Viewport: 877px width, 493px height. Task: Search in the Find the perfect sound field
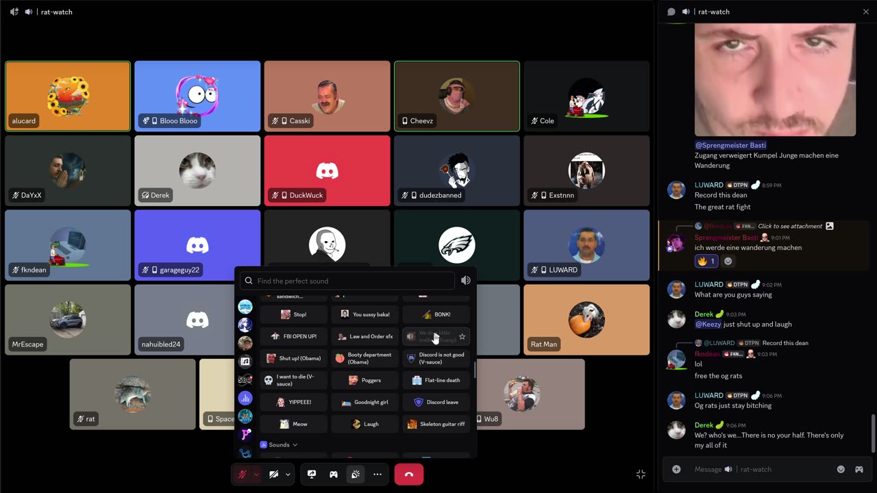347,281
